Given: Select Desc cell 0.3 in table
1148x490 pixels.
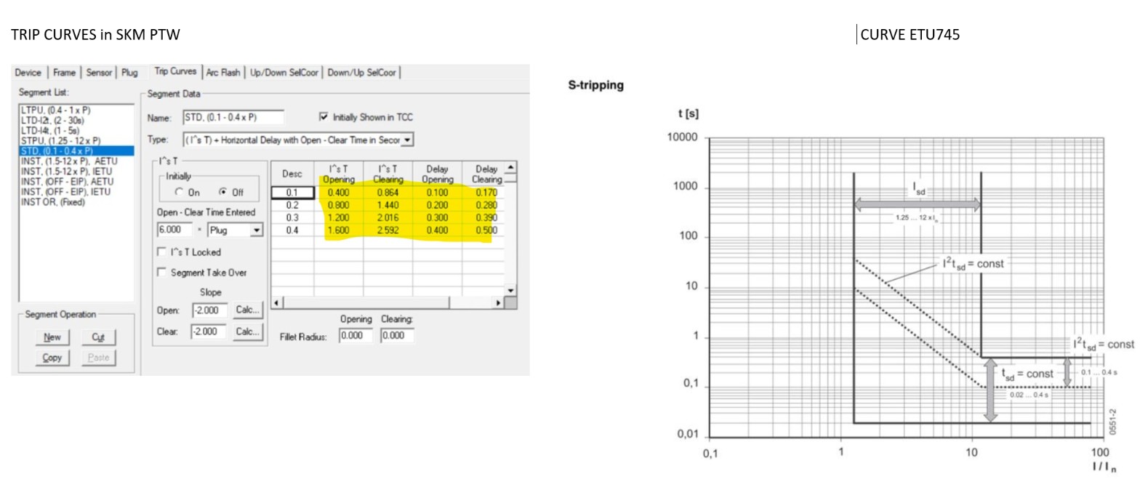Looking at the screenshot, I should (x=292, y=217).
